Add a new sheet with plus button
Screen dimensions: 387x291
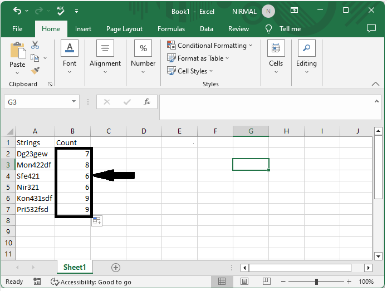coord(116,268)
